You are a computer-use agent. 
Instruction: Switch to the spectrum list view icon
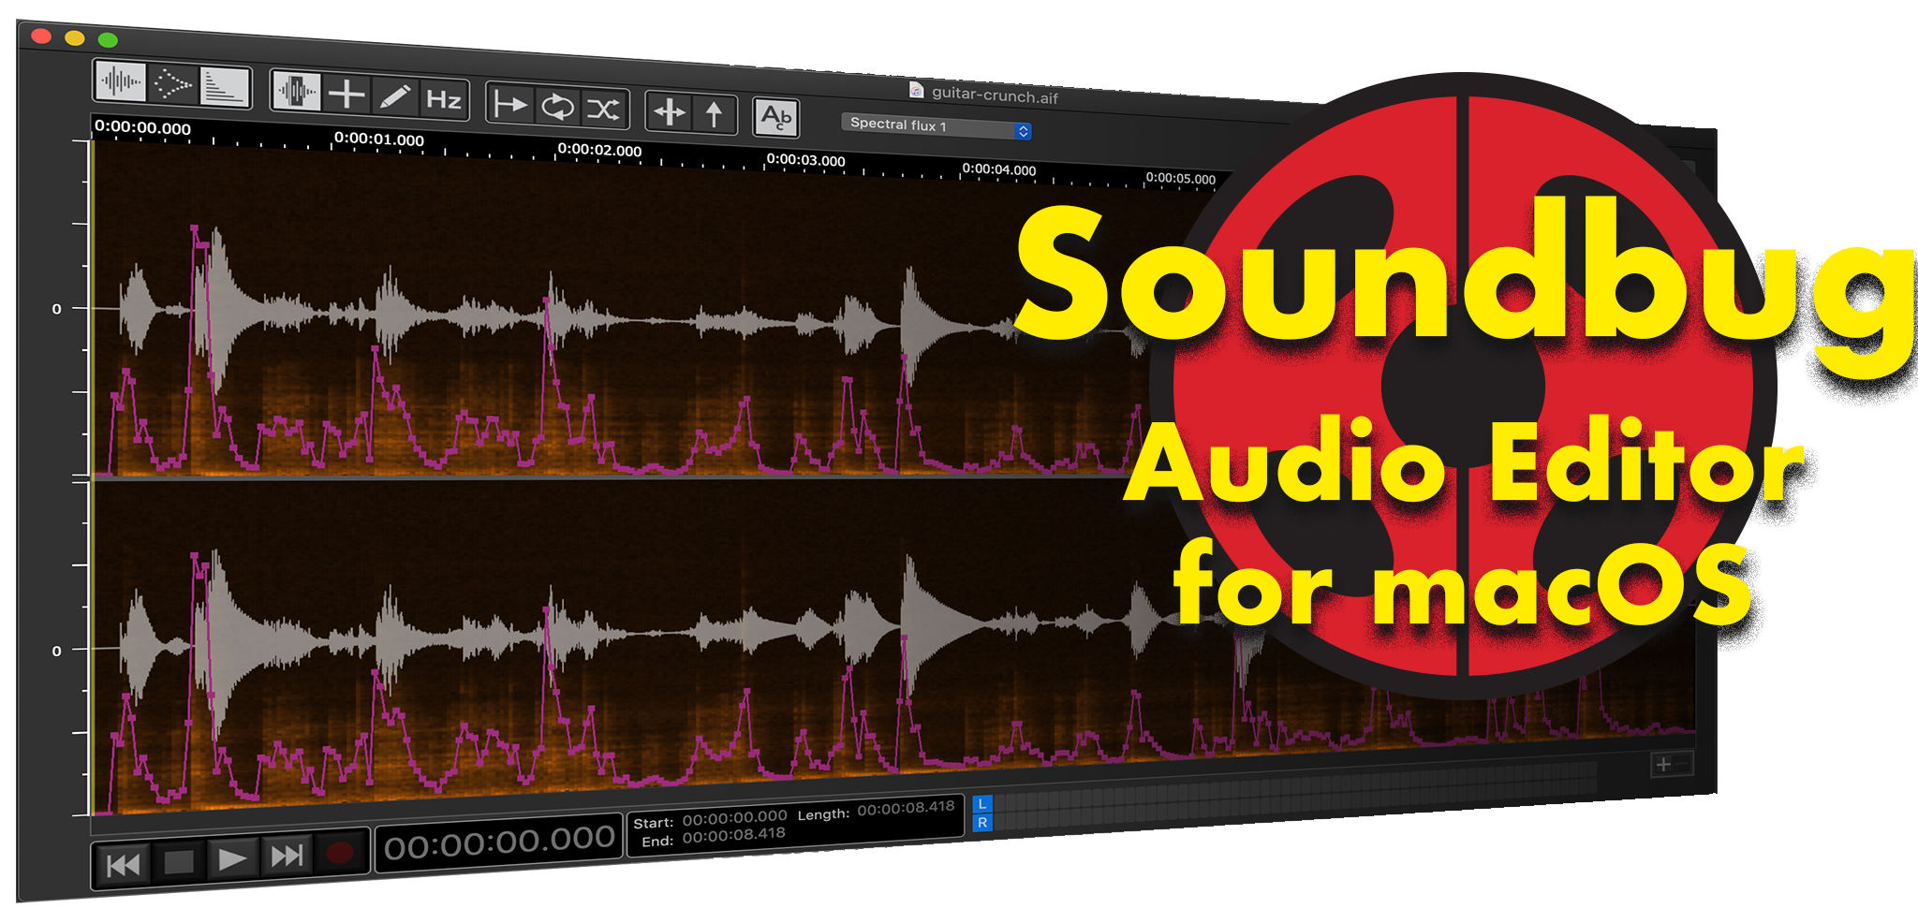[x=225, y=87]
